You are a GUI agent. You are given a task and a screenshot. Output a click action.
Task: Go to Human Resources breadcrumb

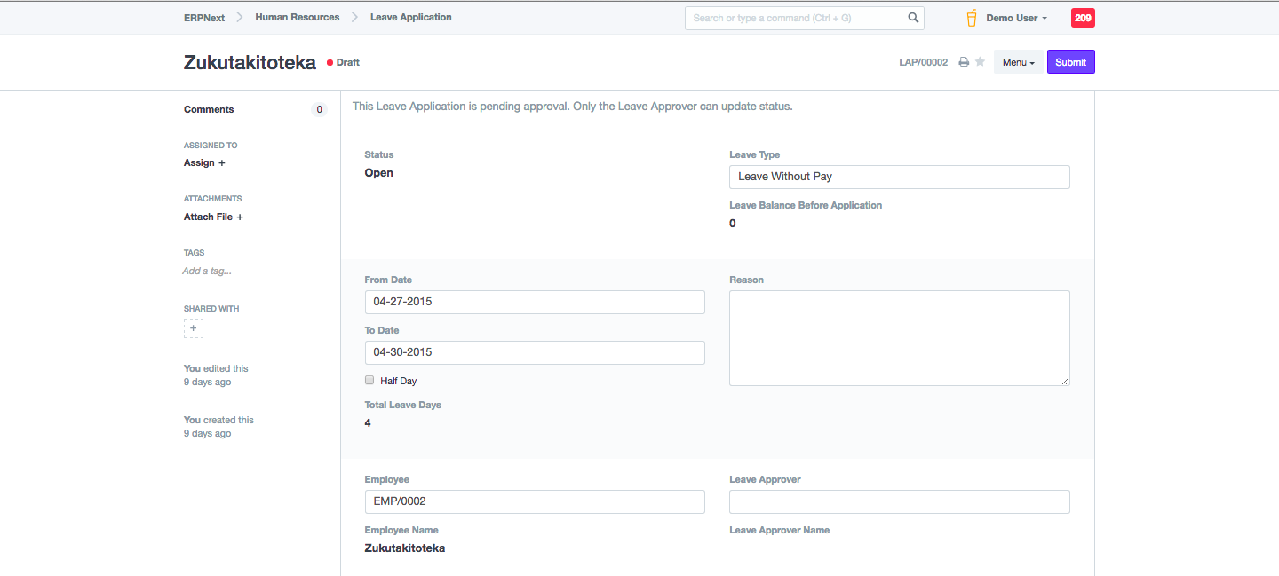[297, 17]
